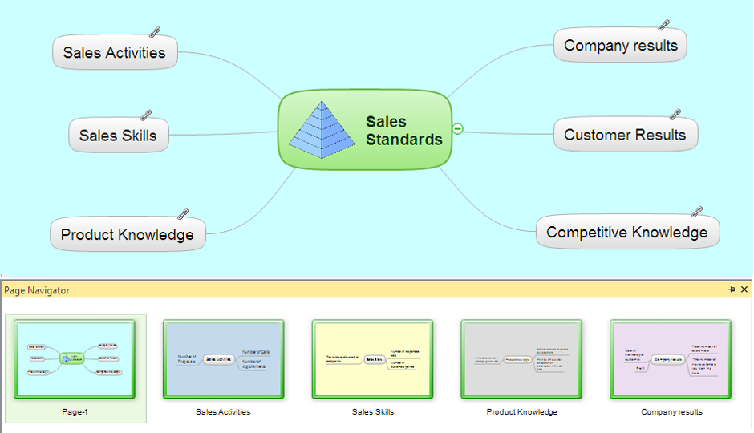The width and height of the screenshot is (754, 433).
Task: Select the Sales Standards central topic
Action: (x=365, y=130)
